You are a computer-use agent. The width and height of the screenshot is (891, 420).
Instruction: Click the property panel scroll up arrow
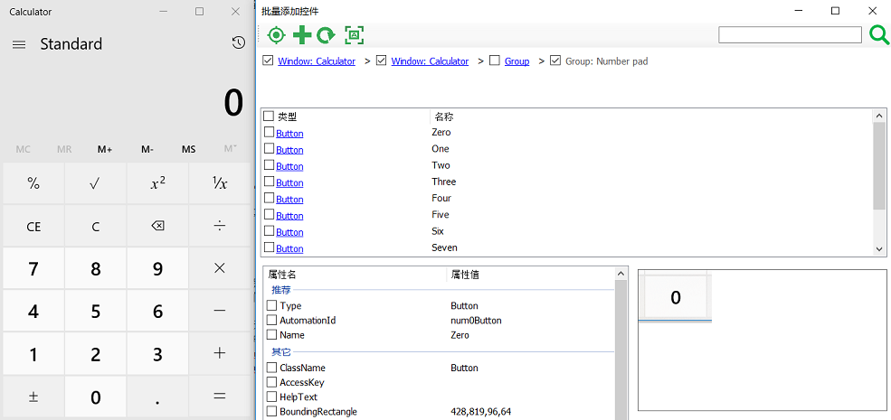click(621, 273)
